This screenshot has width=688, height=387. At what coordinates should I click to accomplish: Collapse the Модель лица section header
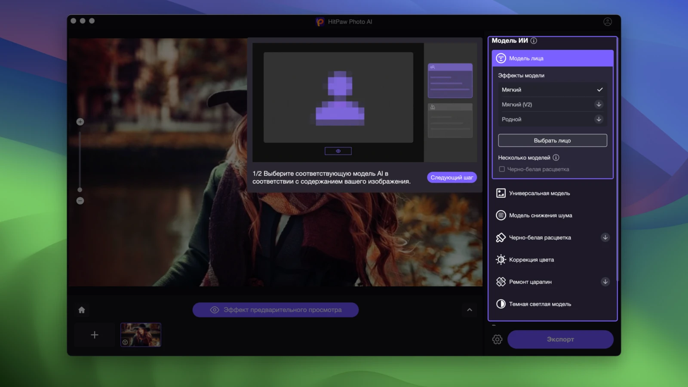tap(552, 58)
